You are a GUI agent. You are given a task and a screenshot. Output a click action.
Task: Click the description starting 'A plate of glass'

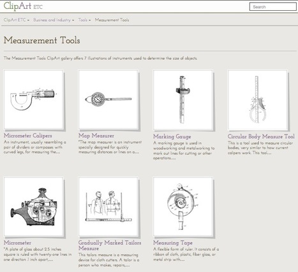(38, 254)
